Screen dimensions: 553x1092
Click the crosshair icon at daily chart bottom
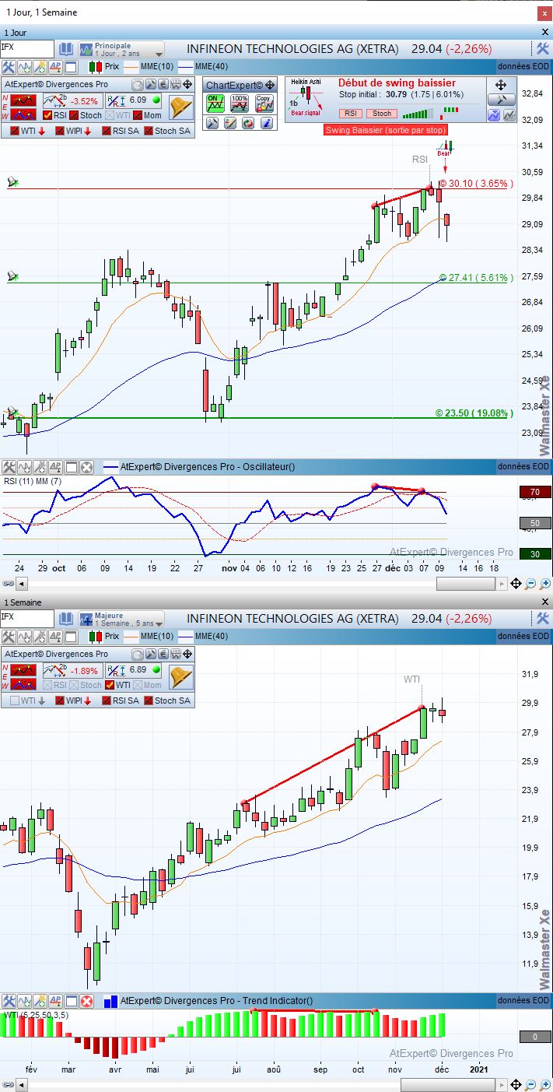tap(515, 584)
